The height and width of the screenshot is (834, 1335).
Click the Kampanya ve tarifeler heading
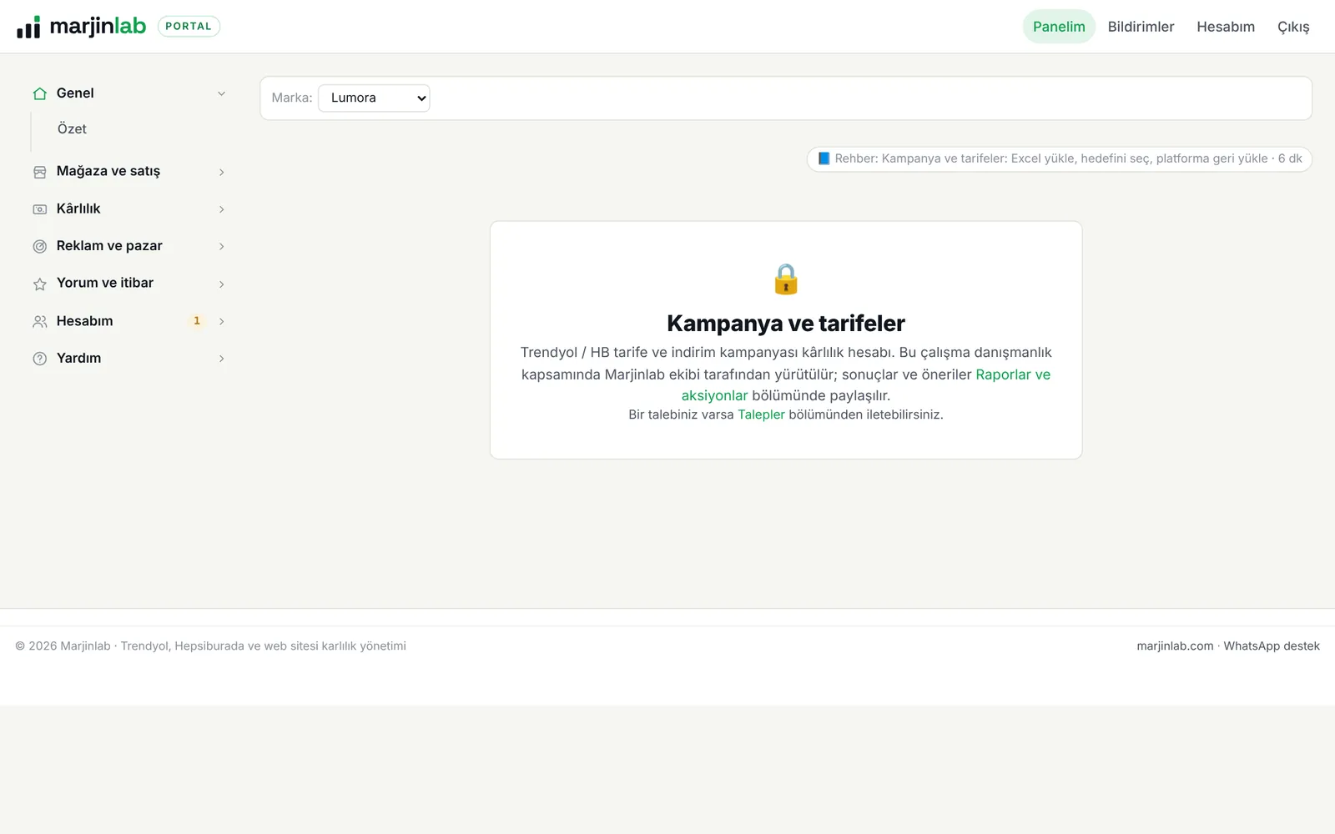786,324
